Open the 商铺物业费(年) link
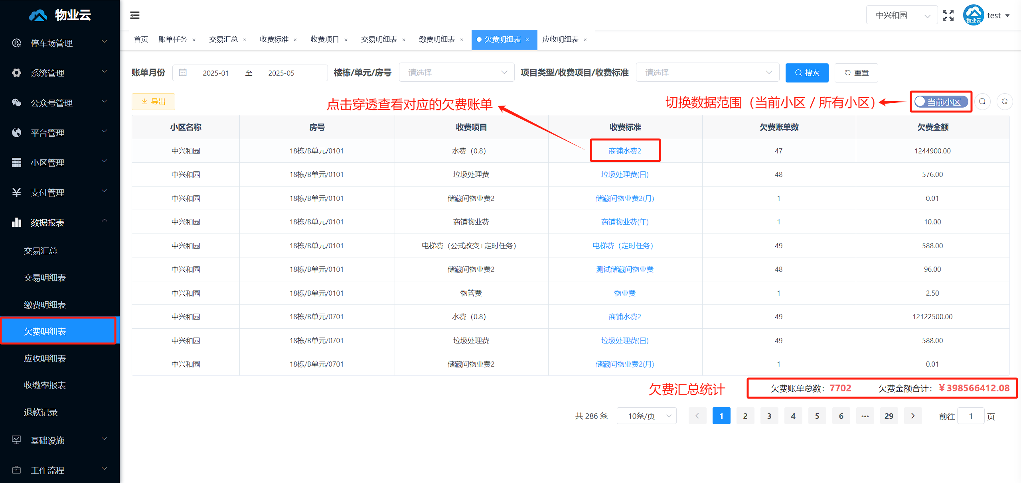The image size is (1021, 483). click(625, 222)
